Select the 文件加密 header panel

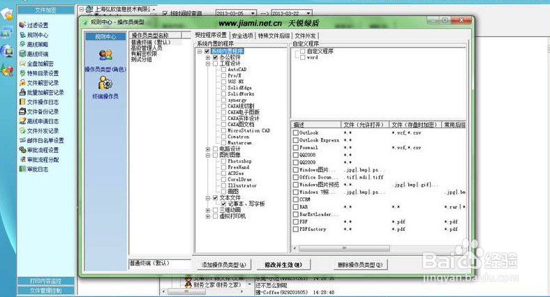pyautogui.click(x=45, y=10)
